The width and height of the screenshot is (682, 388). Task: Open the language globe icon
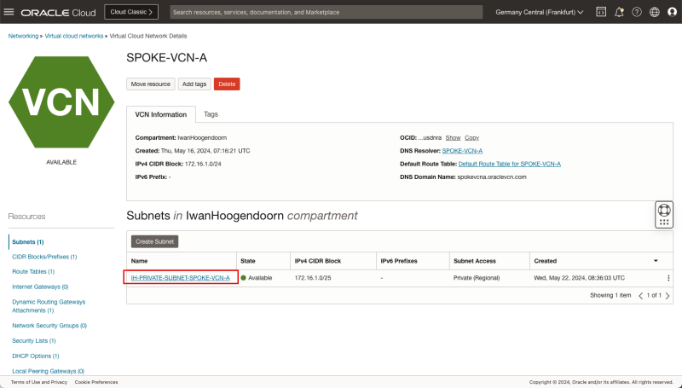[654, 13]
